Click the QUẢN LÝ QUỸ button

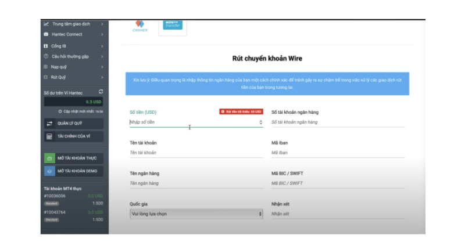click(74, 124)
